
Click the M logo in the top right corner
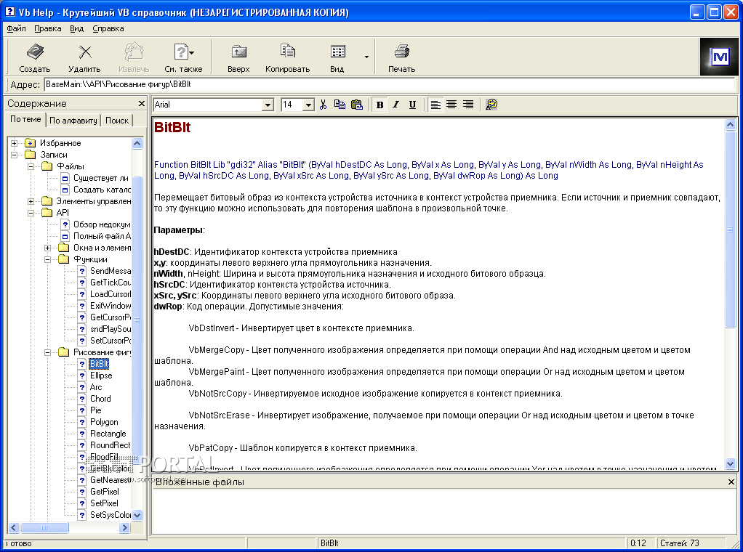[x=719, y=57]
